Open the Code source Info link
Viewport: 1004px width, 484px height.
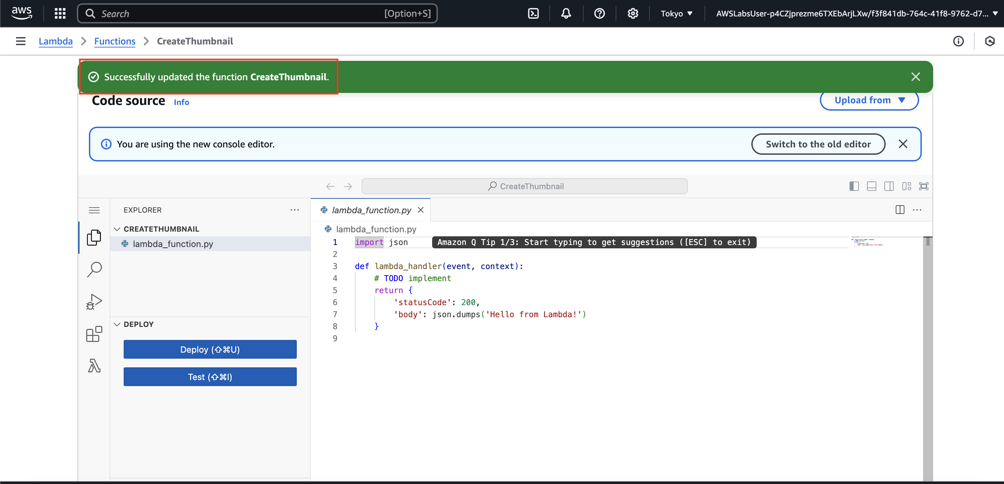(181, 102)
